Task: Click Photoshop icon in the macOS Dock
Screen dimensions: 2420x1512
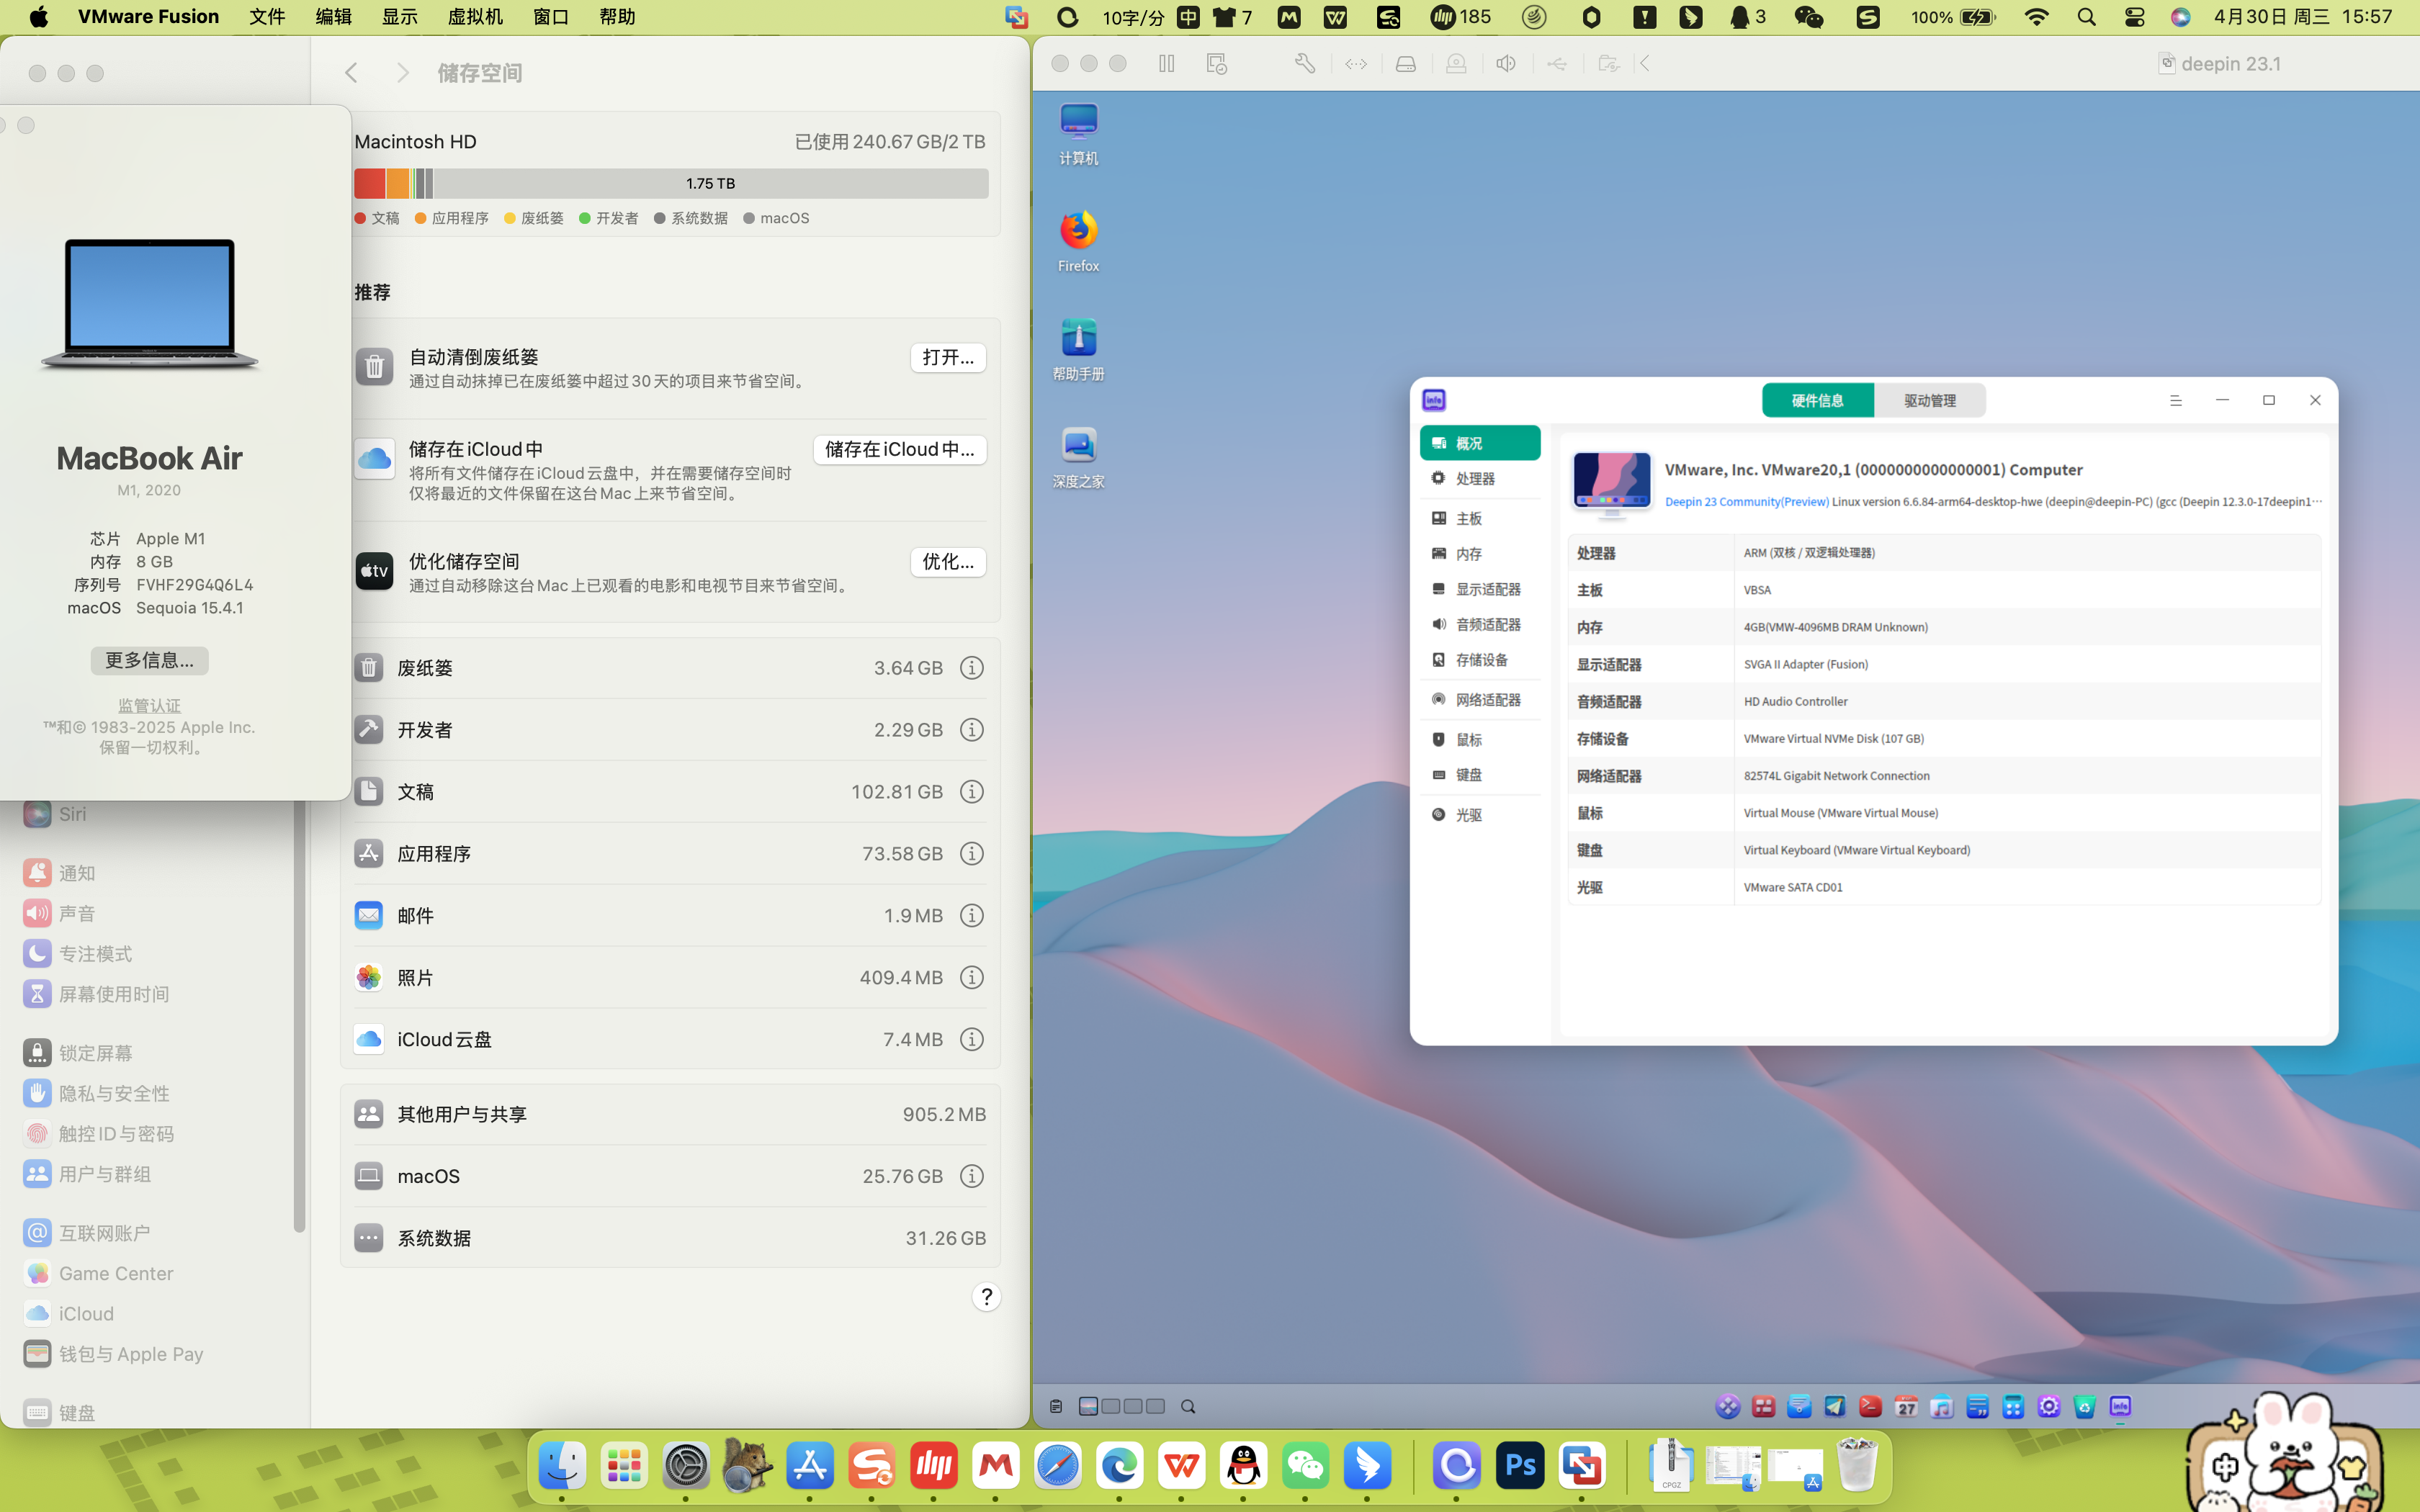Action: 1520,1466
